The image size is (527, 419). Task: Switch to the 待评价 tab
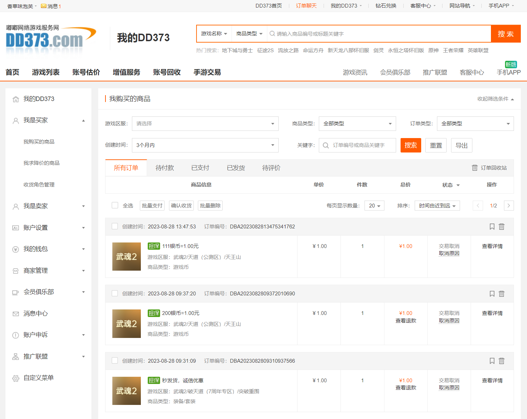[x=271, y=168]
